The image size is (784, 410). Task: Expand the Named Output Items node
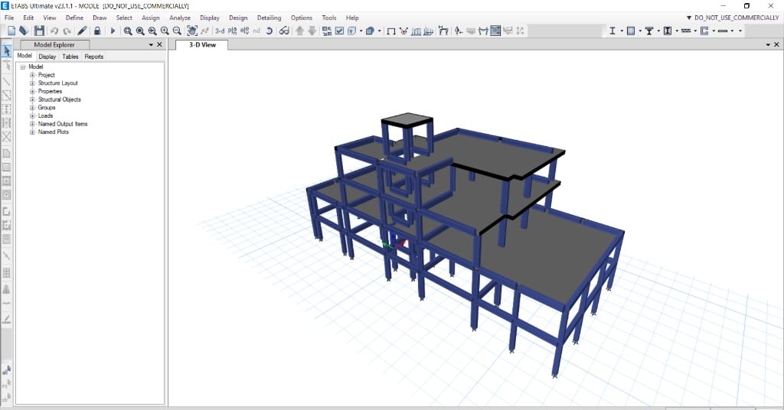32,124
